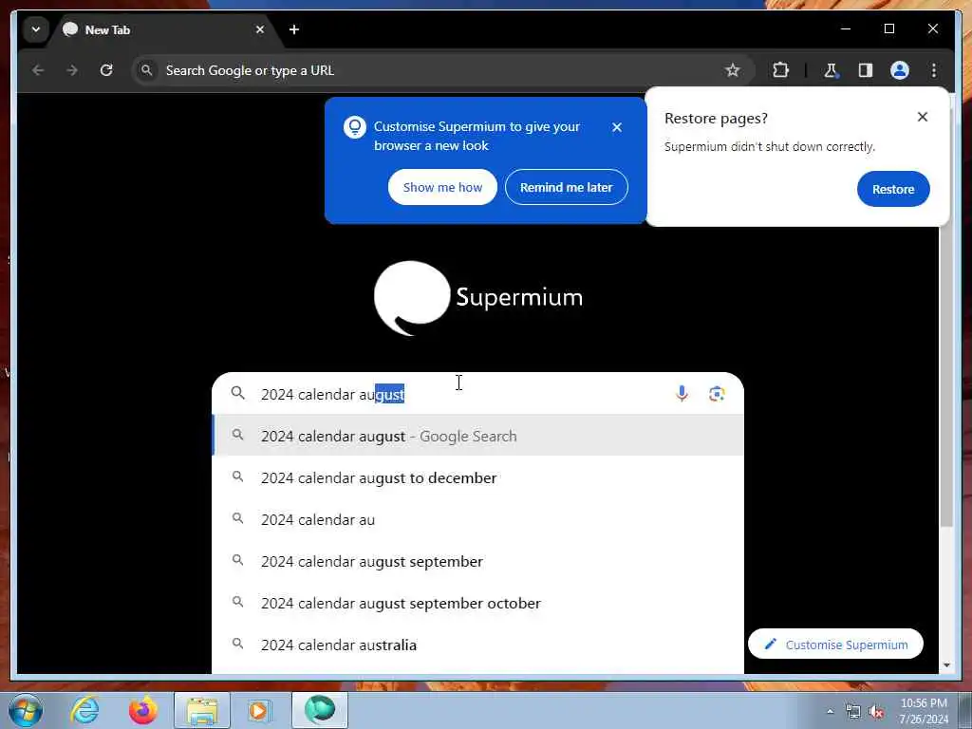Select suggestion 2024 calendar august september october
Screen dimensions: 972x729
click(478, 603)
